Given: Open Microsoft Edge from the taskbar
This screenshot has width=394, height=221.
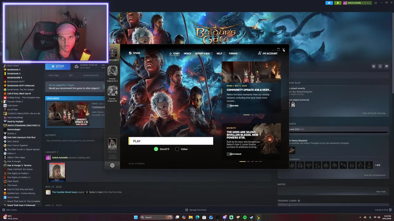Looking at the screenshot, I should pyautogui.click(x=197, y=217).
